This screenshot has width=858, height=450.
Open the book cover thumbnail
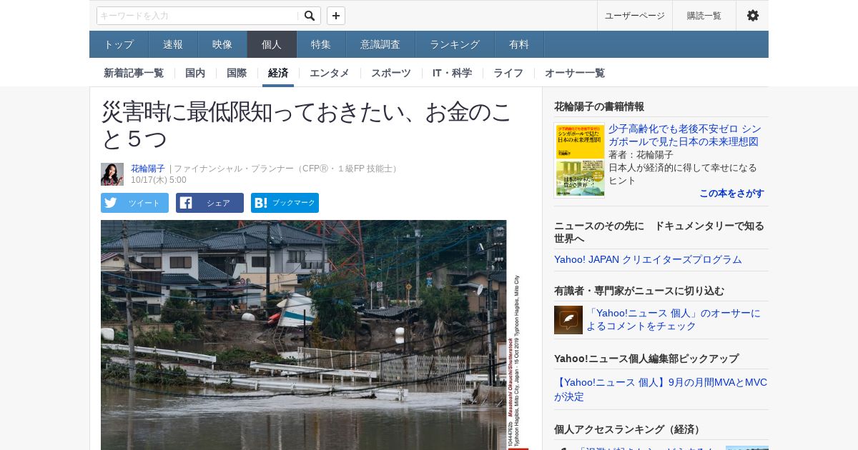pos(580,160)
